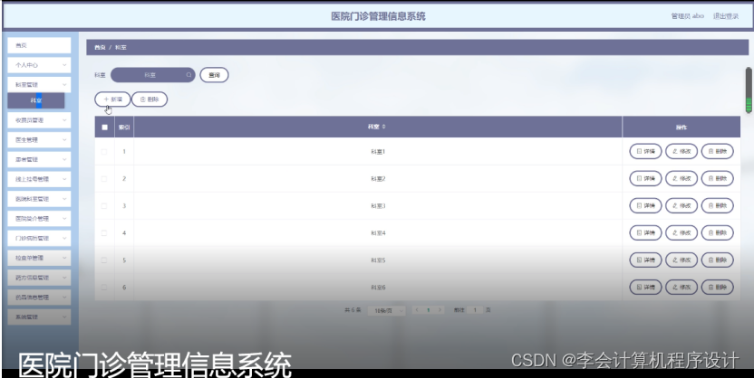This screenshot has width=754, height=378.
Task: Check the checkbox for row 科室5
Action: pyautogui.click(x=104, y=260)
